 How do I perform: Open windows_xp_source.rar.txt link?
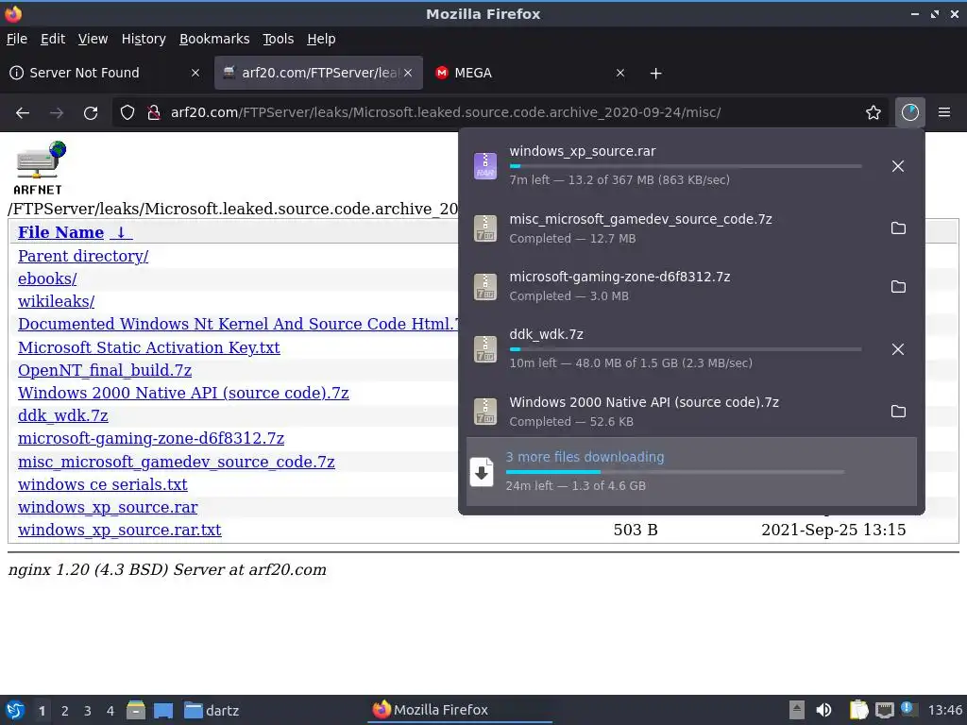pos(120,531)
